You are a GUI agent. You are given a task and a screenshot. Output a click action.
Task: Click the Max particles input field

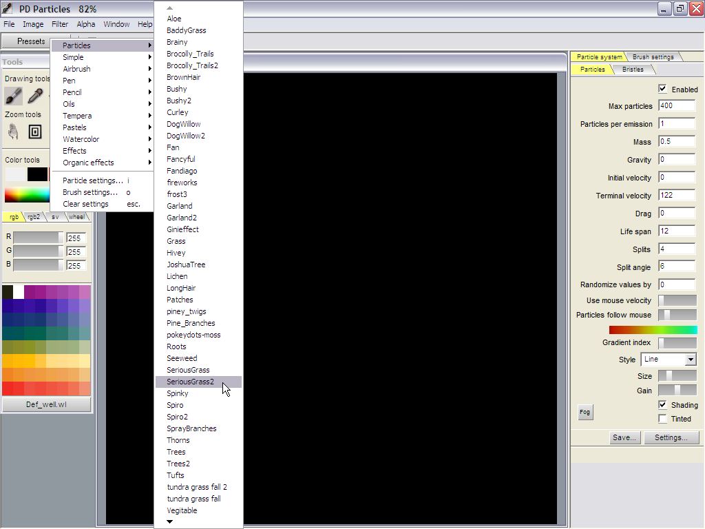point(676,106)
